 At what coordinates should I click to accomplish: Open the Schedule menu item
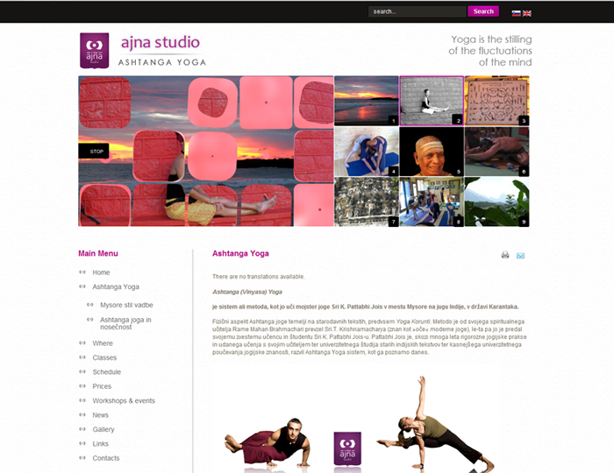[106, 372]
